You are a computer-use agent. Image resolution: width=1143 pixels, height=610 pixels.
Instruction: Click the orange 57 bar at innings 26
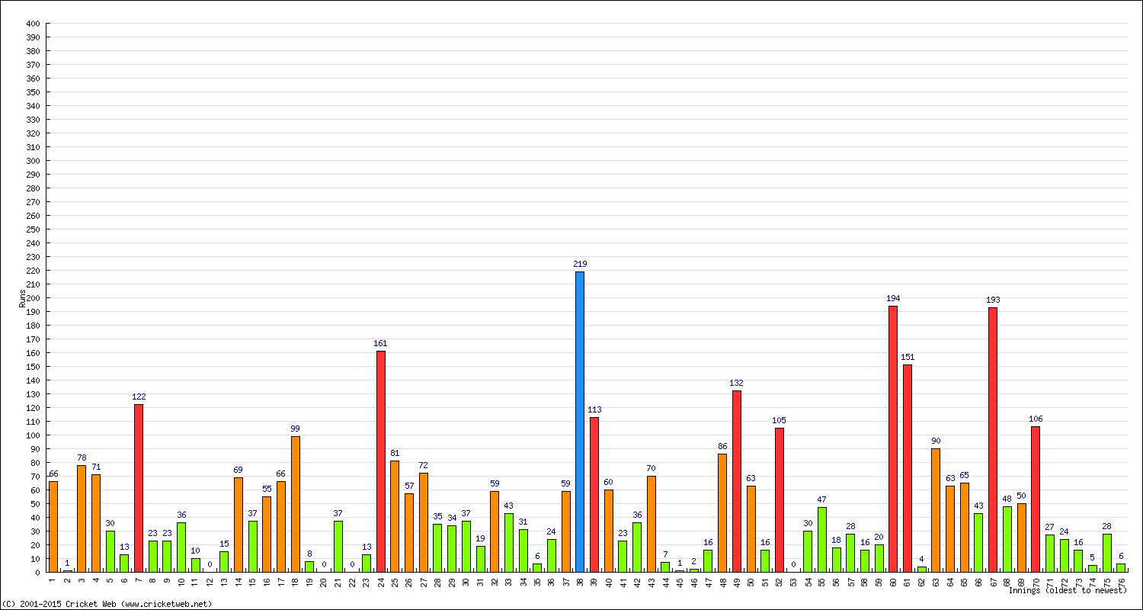tap(409, 532)
